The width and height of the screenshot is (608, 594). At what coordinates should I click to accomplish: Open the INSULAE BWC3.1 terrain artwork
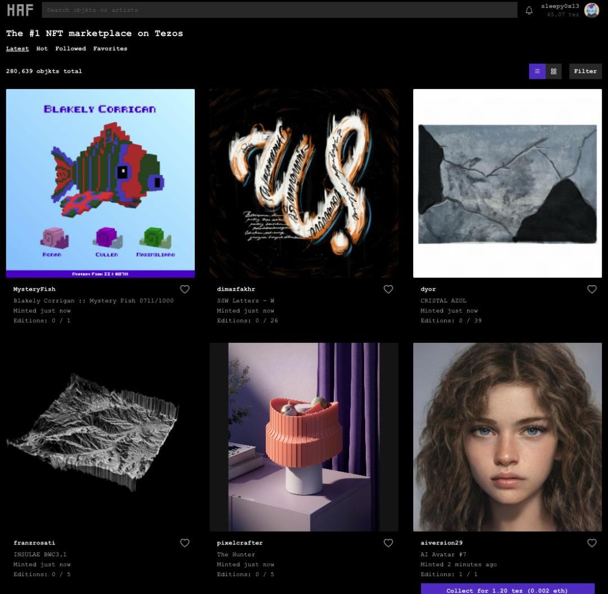click(x=100, y=437)
